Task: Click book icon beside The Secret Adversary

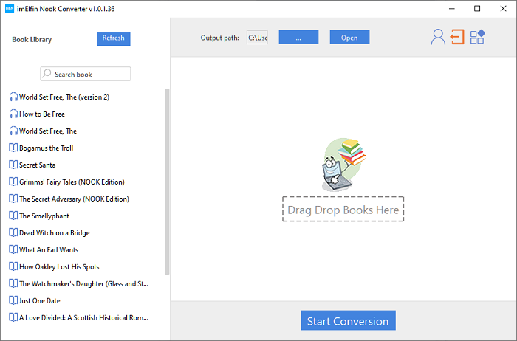Action: [x=13, y=199]
